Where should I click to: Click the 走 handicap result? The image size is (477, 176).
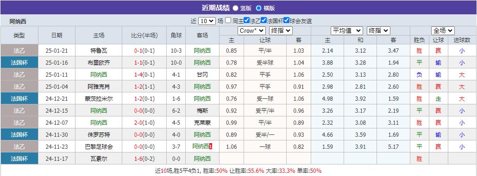tap(438, 98)
